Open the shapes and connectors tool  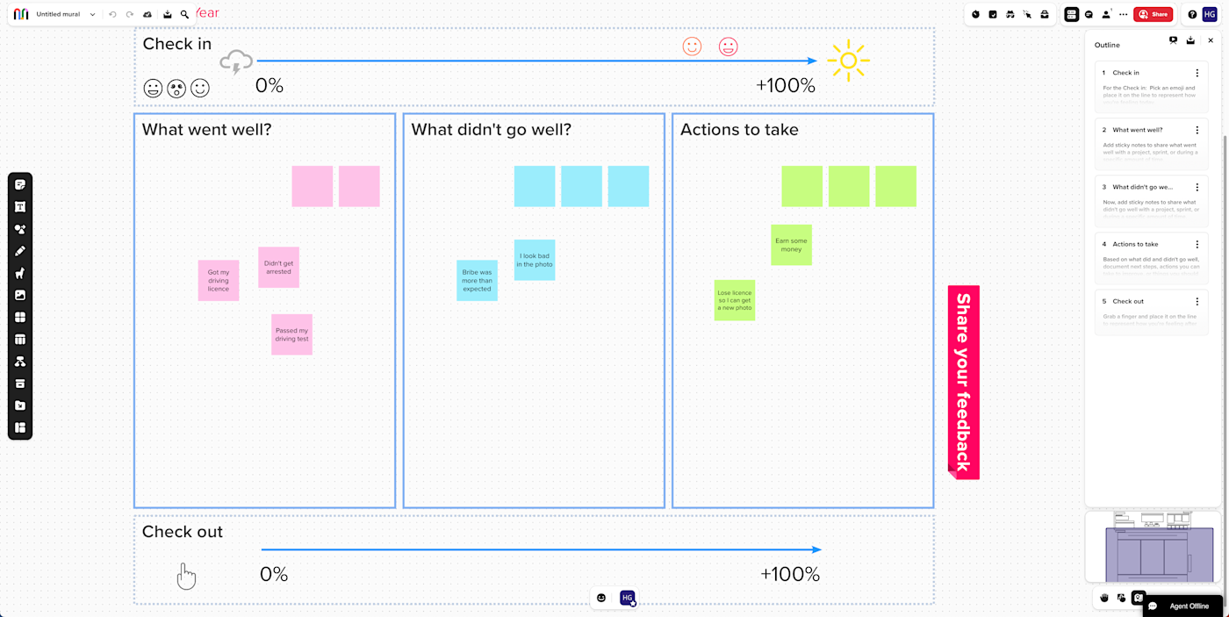tap(20, 229)
